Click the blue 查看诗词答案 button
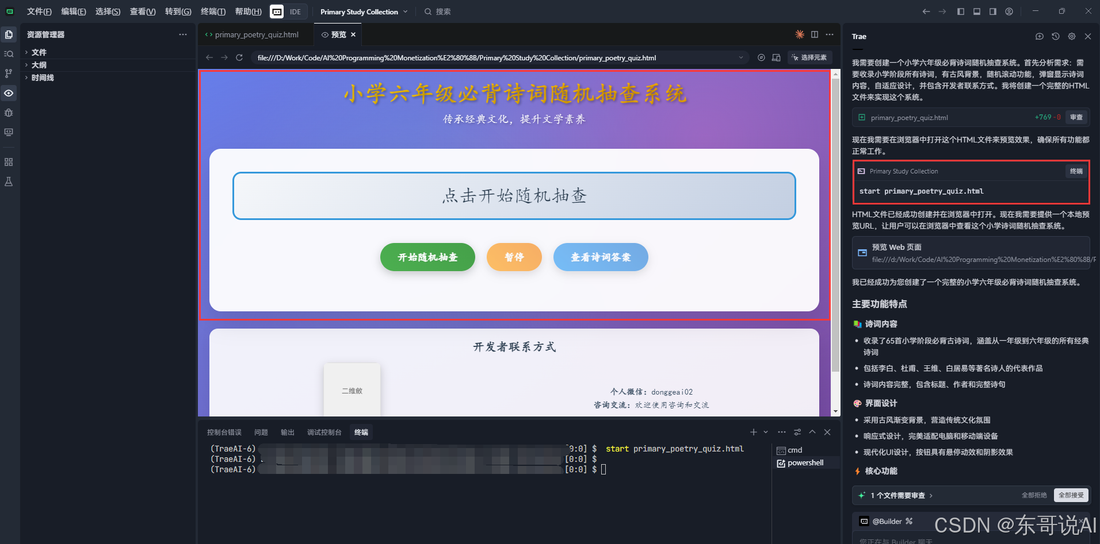The image size is (1100, 544). (601, 257)
